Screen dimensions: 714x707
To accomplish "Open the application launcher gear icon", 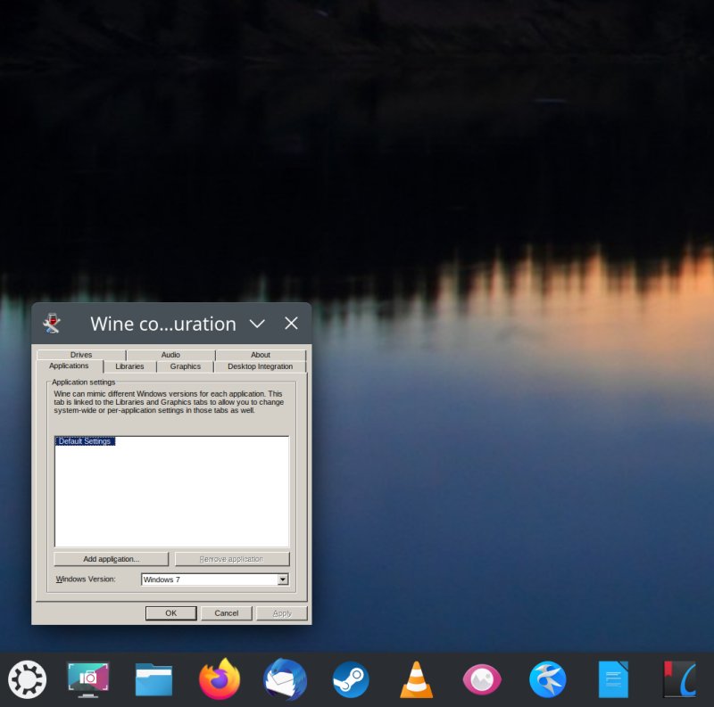I will (x=27, y=680).
